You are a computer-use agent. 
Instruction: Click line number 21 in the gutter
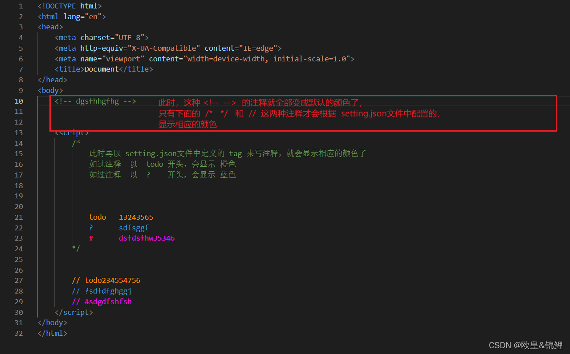tap(19, 217)
